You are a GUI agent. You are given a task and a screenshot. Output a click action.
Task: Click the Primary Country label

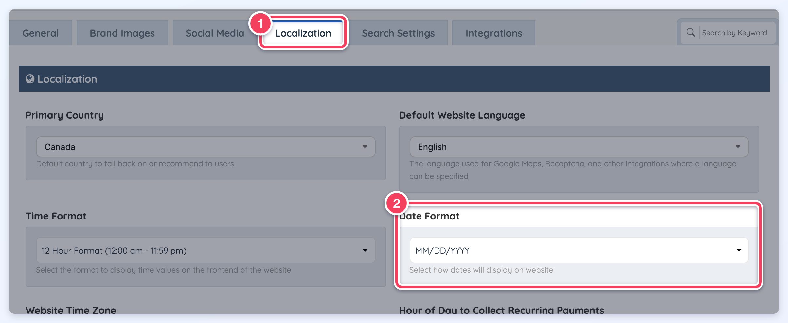tap(65, 115)
